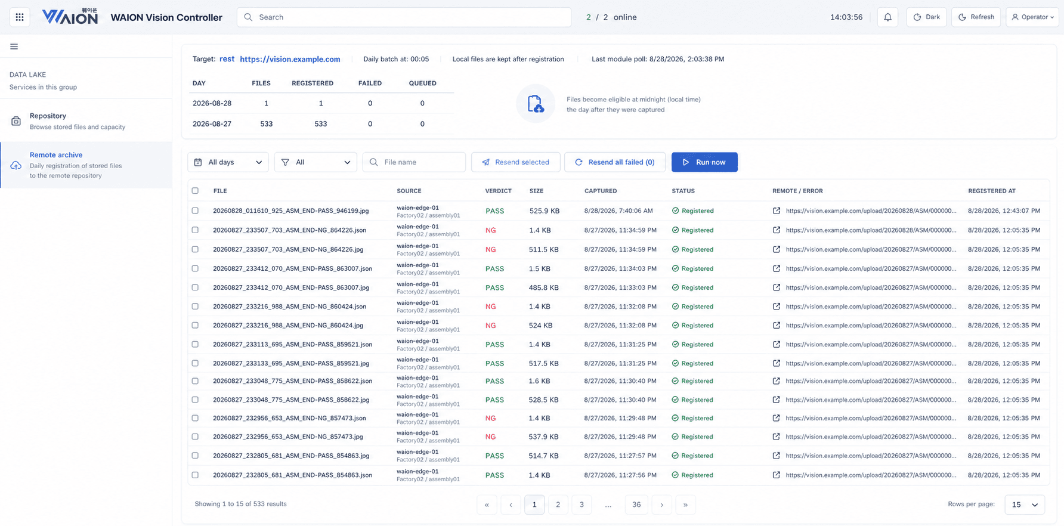
Task: Check the 20260827_233507_703_ASM_END-NG_864226.json row
Action: (195, 230)
